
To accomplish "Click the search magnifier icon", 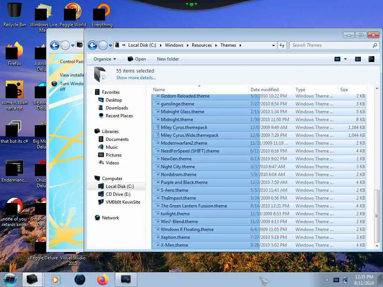I will (x=375, y=45).
